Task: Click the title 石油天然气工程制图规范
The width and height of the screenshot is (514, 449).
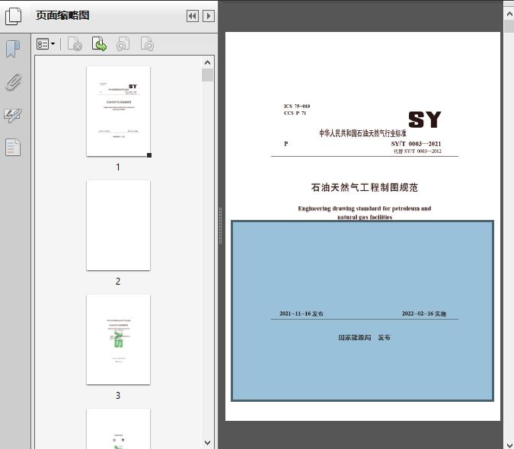Action: pos(364,187)
